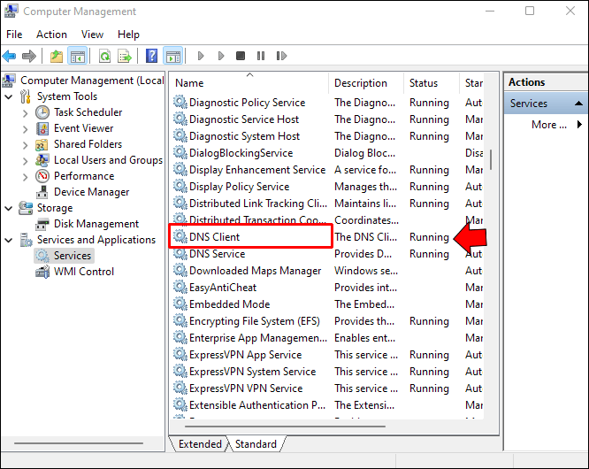
Task: Click the Export List toolbar icon
Action: click(x=125, y=57)
